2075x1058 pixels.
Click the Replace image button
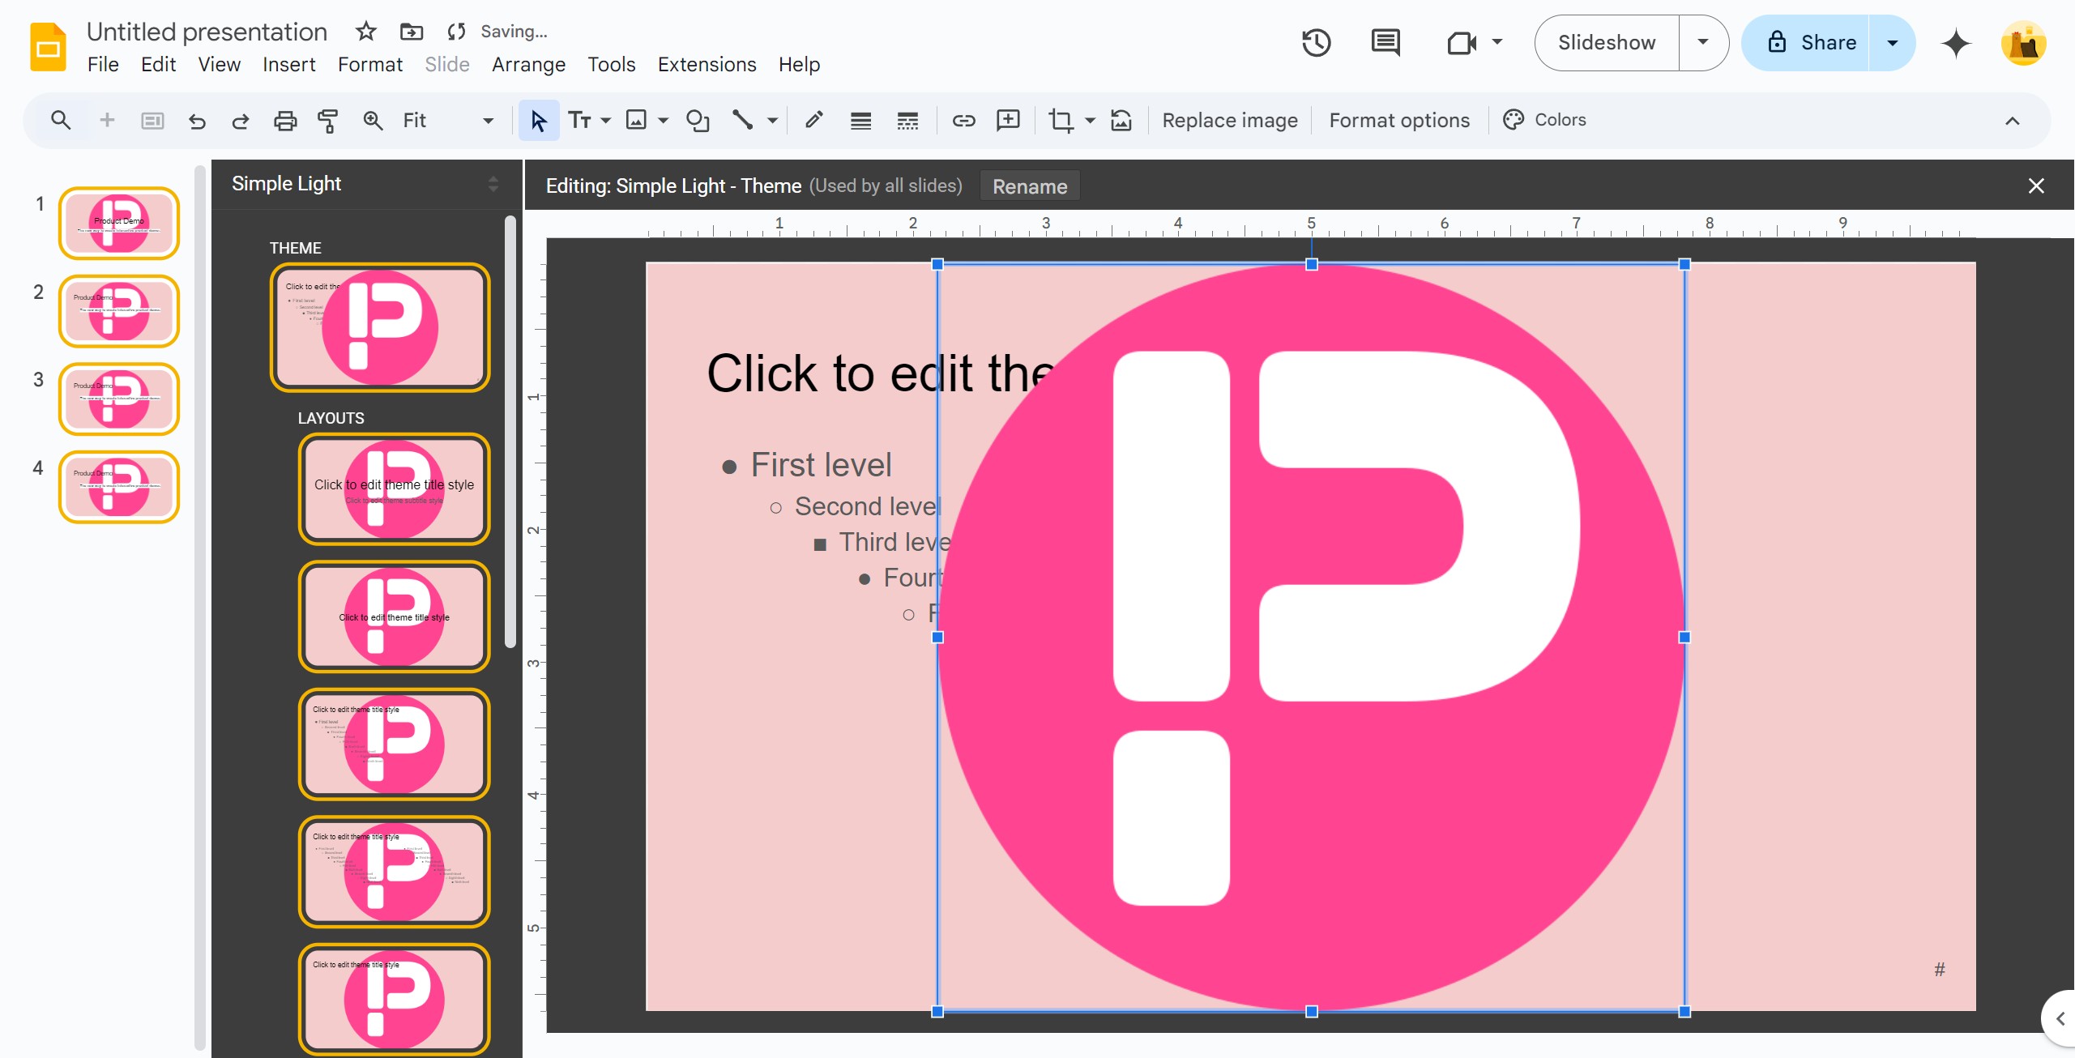click(1230, 121)
